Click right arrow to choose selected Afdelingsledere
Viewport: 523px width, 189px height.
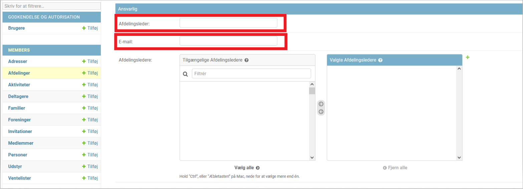pos(321,104)
